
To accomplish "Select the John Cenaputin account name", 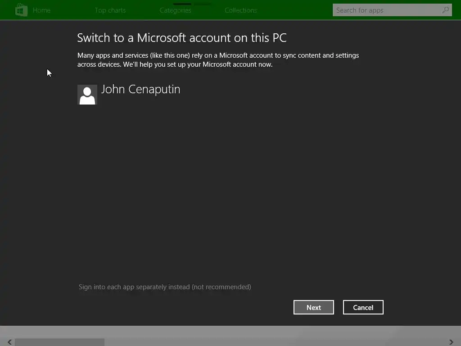I will (x=140, y=89).
